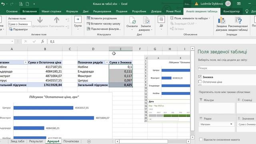Select the total cell 17615928,84
This screenshot has width=256, height=144.
coord(45,85)
